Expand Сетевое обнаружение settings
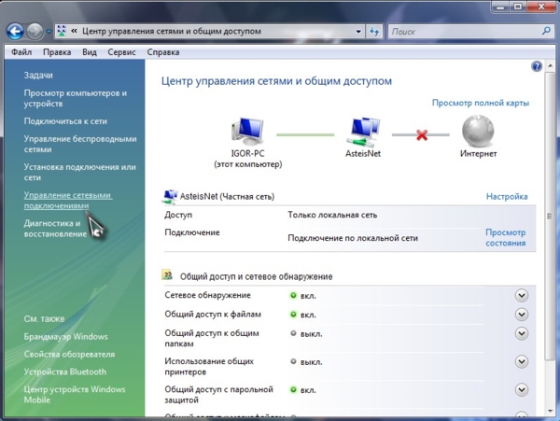560x421 pixels. 522,296
